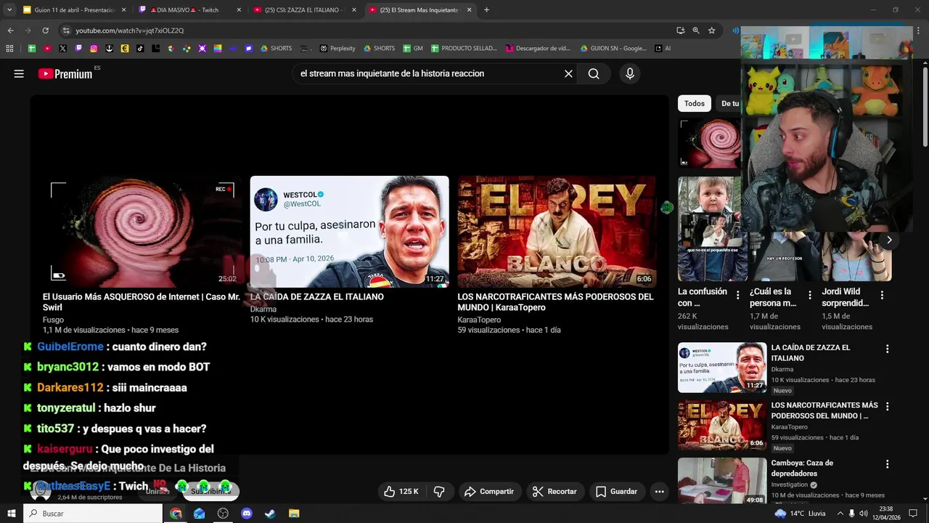The image size is (929, 523).
Task: Go to YouTube Premium home logo
Action: coord(65,73)
